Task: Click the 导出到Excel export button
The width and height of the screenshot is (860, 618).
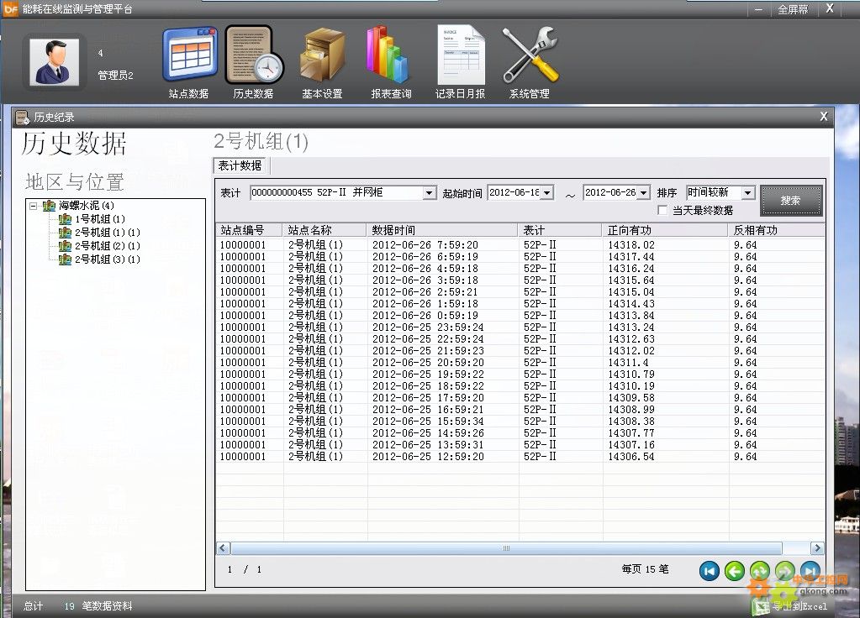Action: (x=794, y=606)
